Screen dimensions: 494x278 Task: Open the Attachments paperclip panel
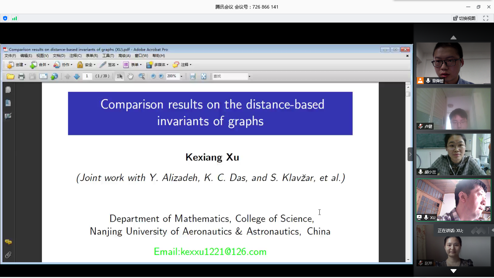click(8, 255)
